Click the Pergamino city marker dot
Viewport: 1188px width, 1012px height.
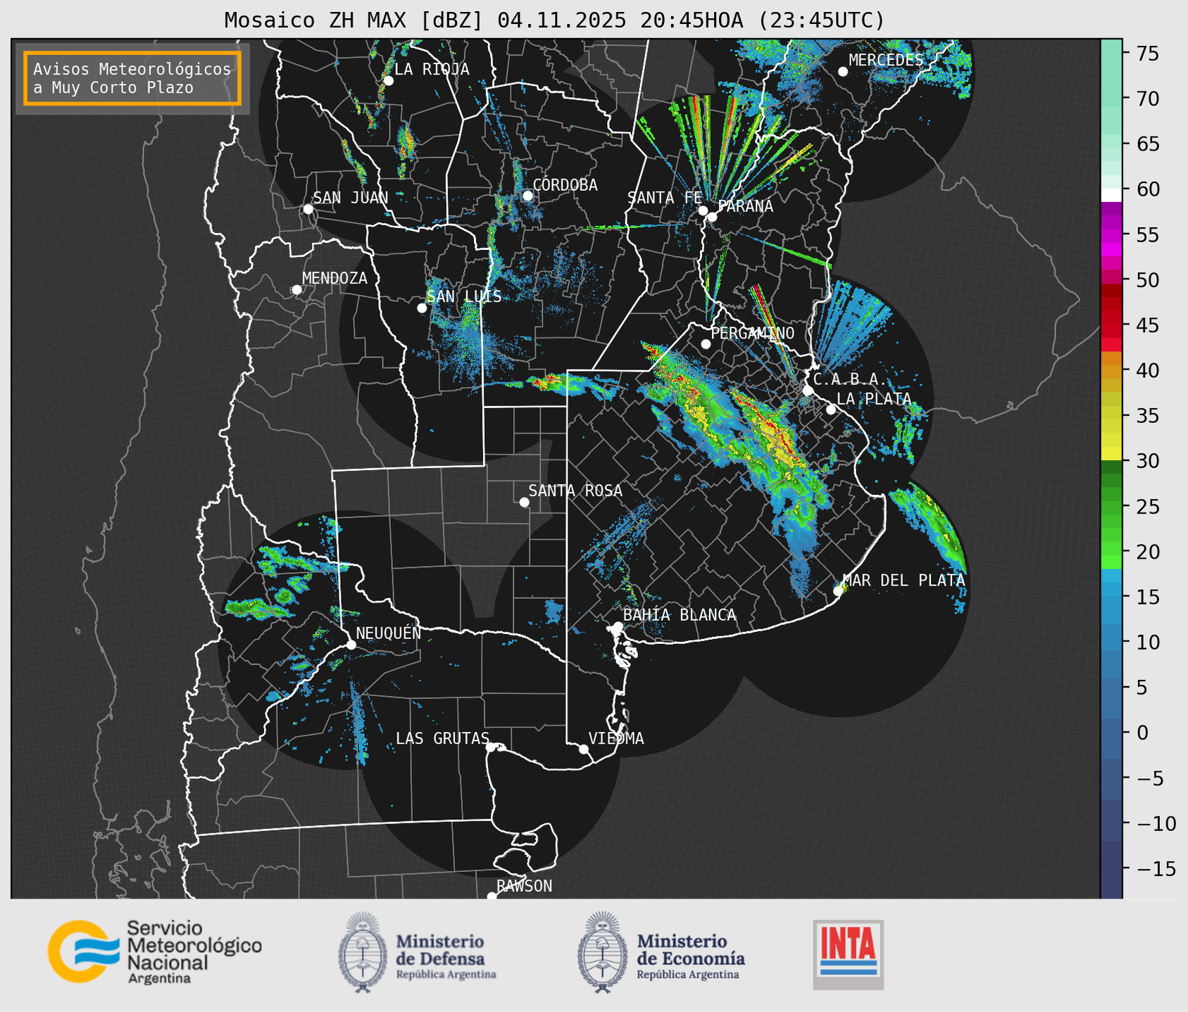tap(706, 344)
